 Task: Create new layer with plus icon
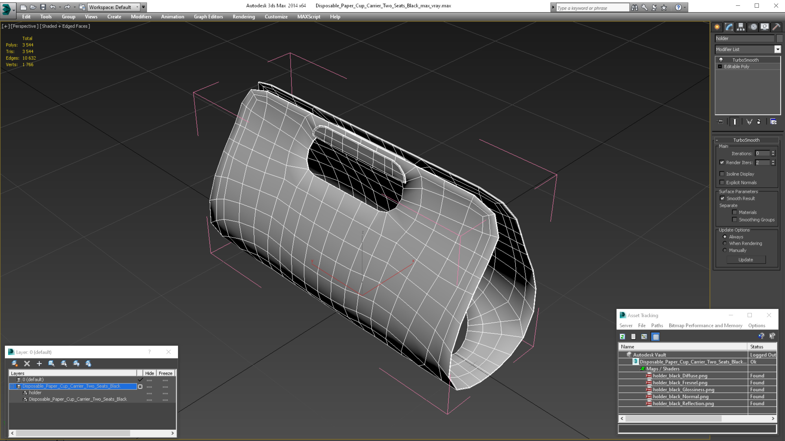pos(39,363)
